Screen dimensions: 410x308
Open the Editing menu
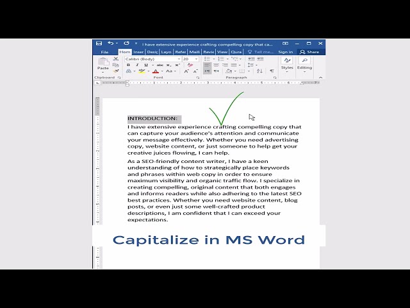(304, 64)
